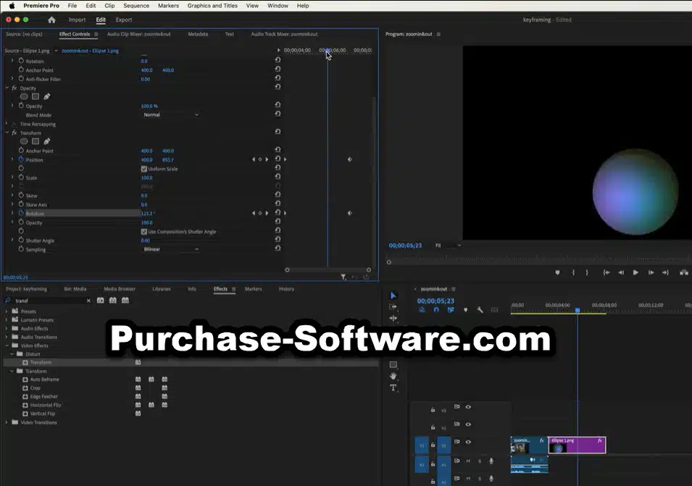Click the Home icon in header
692x486 pixels.
coord(51,20)
